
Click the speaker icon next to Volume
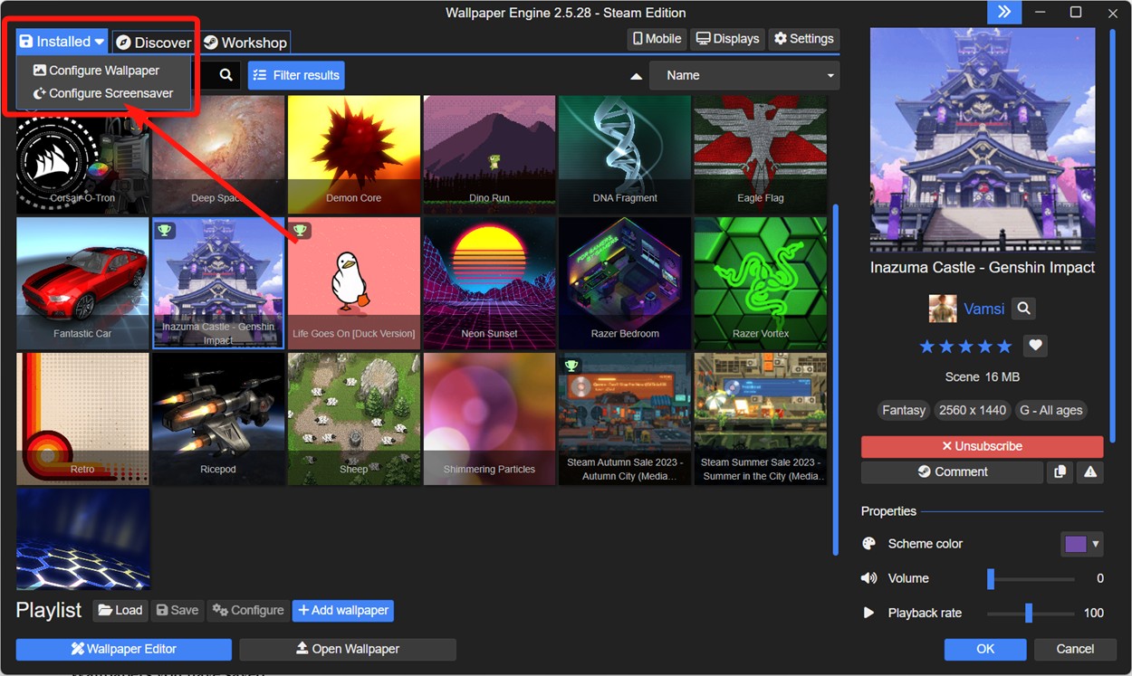click(x=868, y=578)
